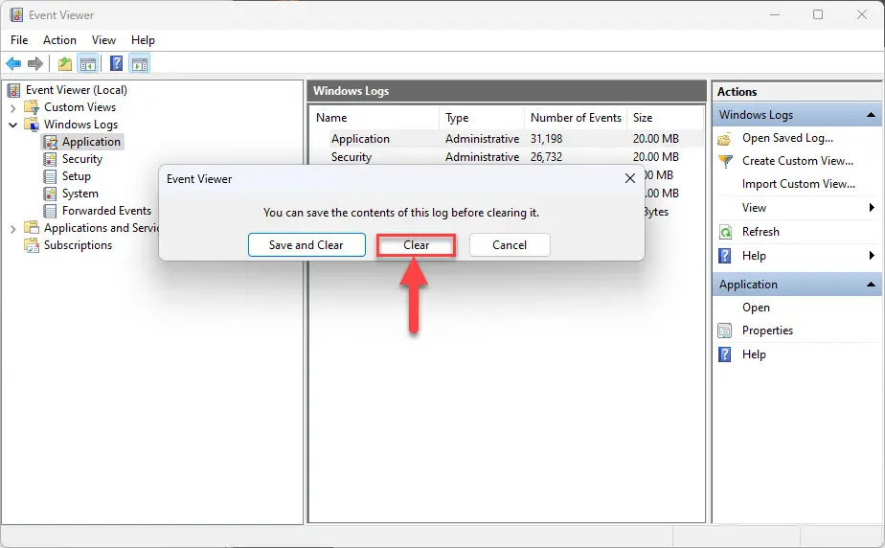Click Properties under Application actions

767,331
